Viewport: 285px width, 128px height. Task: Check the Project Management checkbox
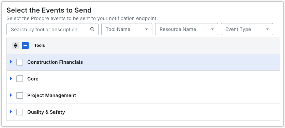tap(20, 95)
